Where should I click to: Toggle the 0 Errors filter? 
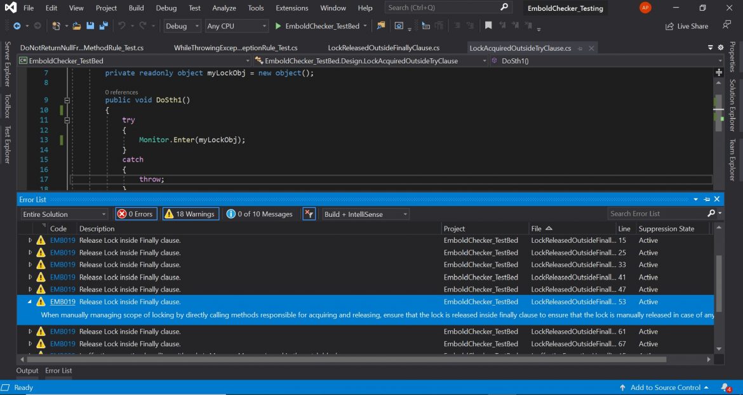135,214
